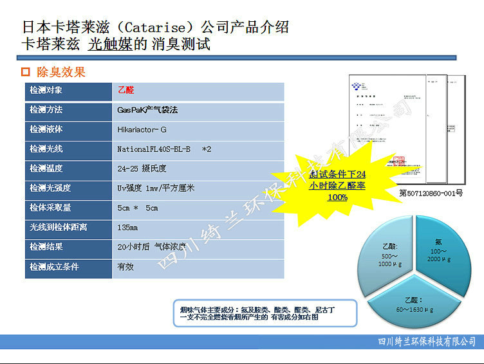Screen dimensions: 484x364
Task: Click the orange square bullet before 除臭效果
Action: coord(26,72)
